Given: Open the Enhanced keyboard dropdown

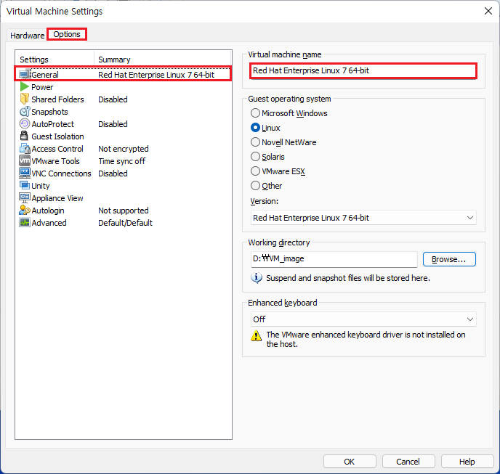Looking at the screenshot, I should click(x=363, y=319).
